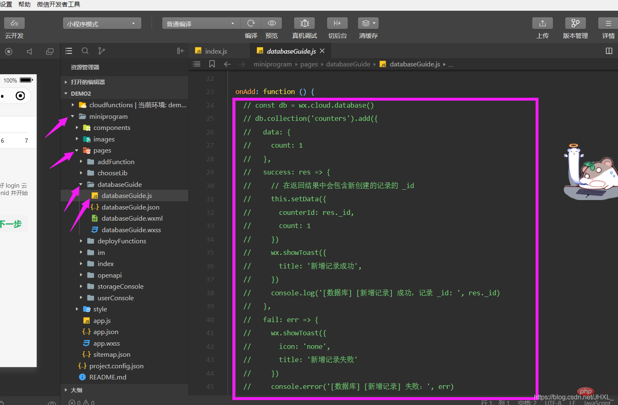This screenshot has width=618, height=405.
Task: Expand the chooseLib folder
Action: (124, 173)
